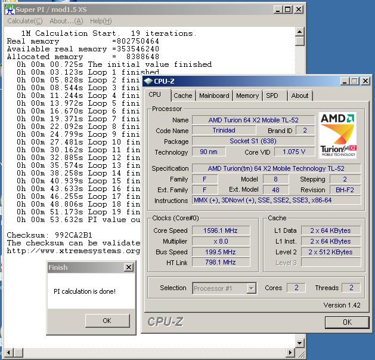The width and height of the screenshot is (375, 360).
Task: Click the Super PI horizontal scrollbar thumb
Action: pos(18,352)
